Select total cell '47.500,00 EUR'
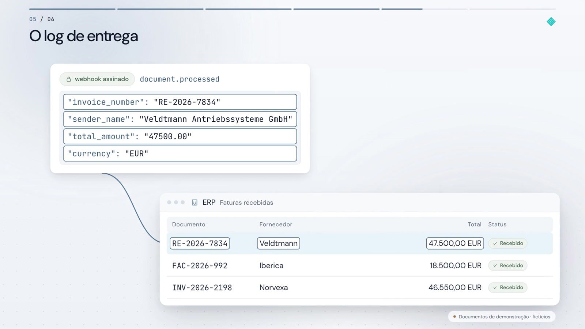Screen dimensions: 585x329 pyautogui.click(x=455, y=243)
